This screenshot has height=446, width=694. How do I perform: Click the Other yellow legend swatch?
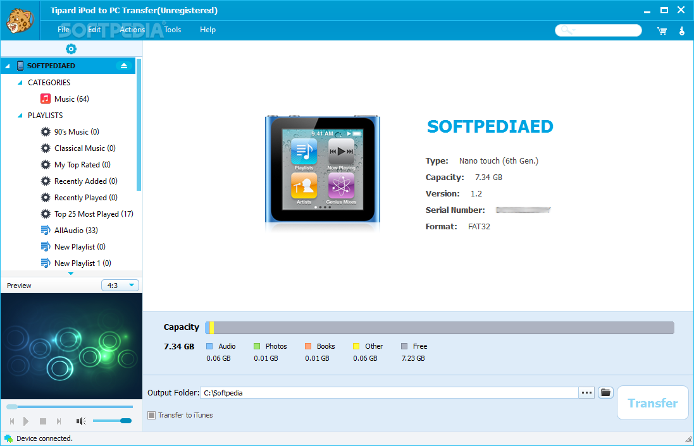356,346
